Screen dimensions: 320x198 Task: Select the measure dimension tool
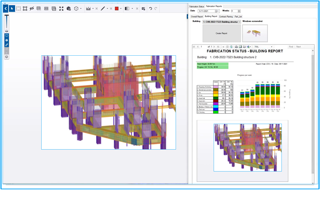pyautogui.click(x=88, y=8)
